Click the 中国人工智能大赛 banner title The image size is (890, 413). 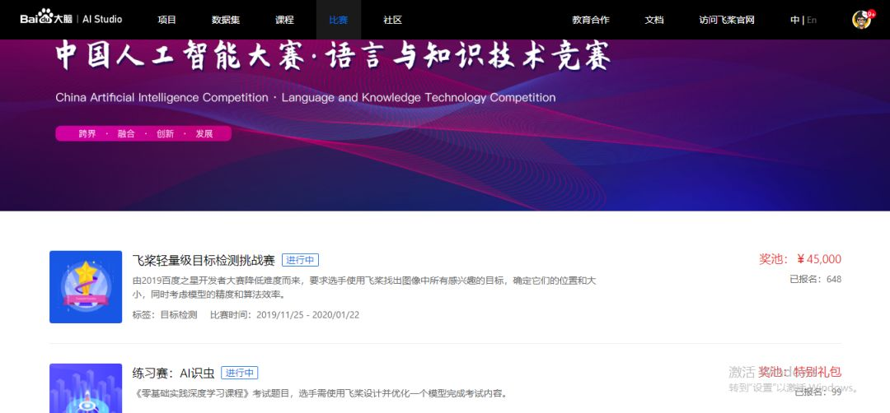point(334,57)
